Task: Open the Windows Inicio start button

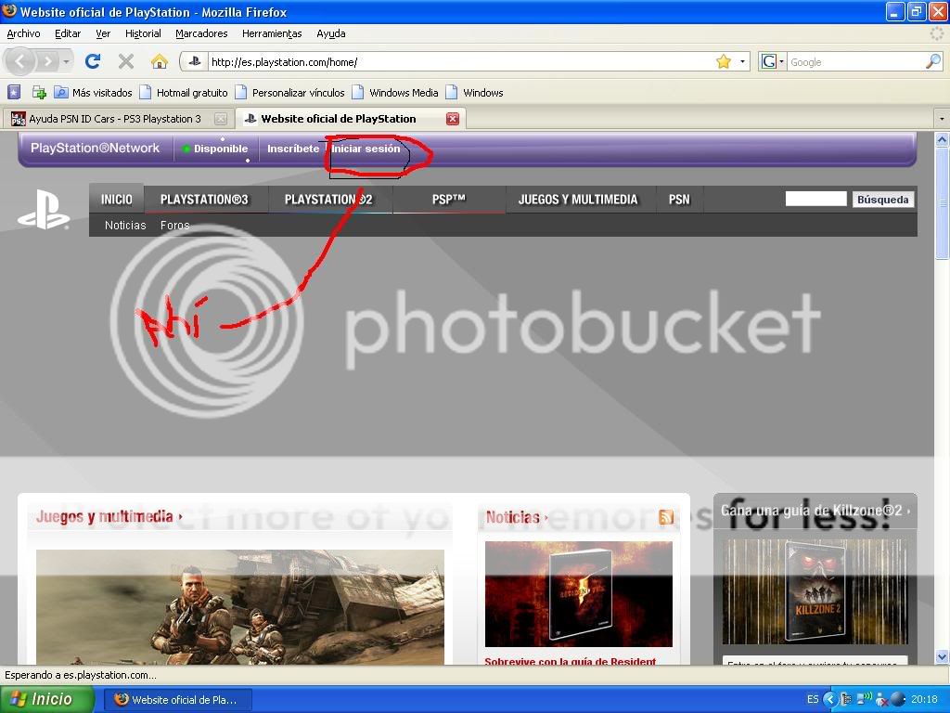Action: click(46, 699)
